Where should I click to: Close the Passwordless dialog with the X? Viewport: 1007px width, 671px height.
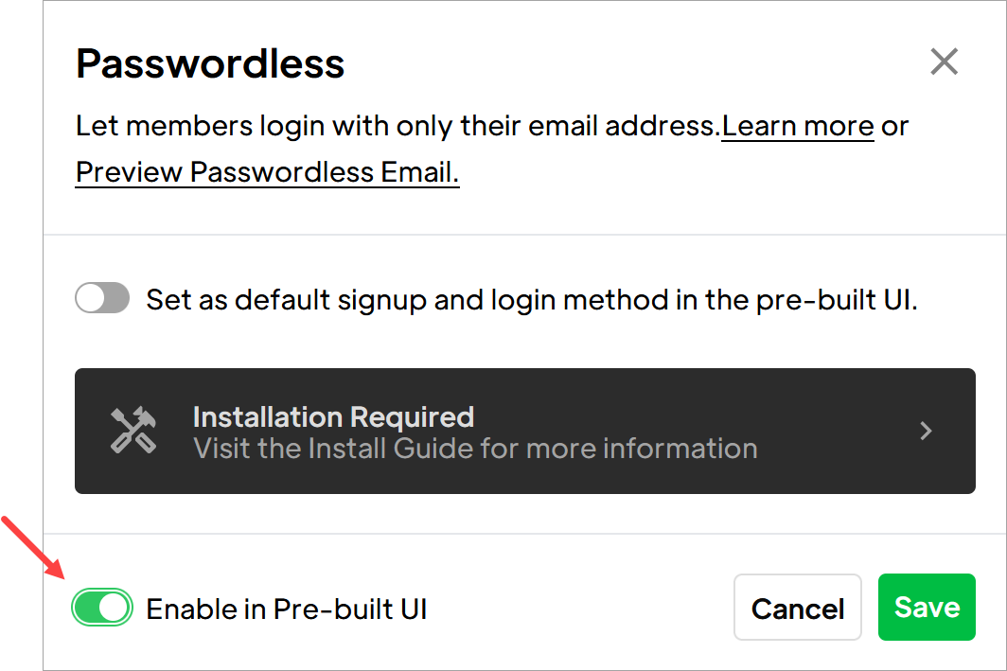945,62
